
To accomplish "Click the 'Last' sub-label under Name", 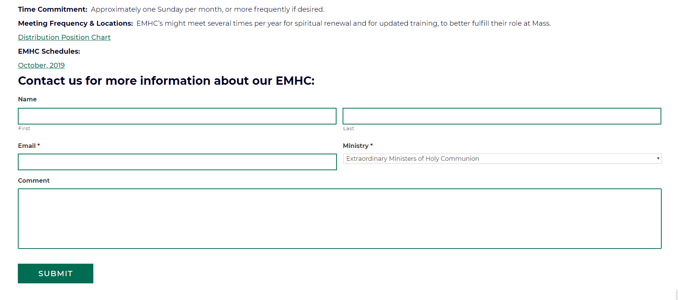I will click(348, 129).
